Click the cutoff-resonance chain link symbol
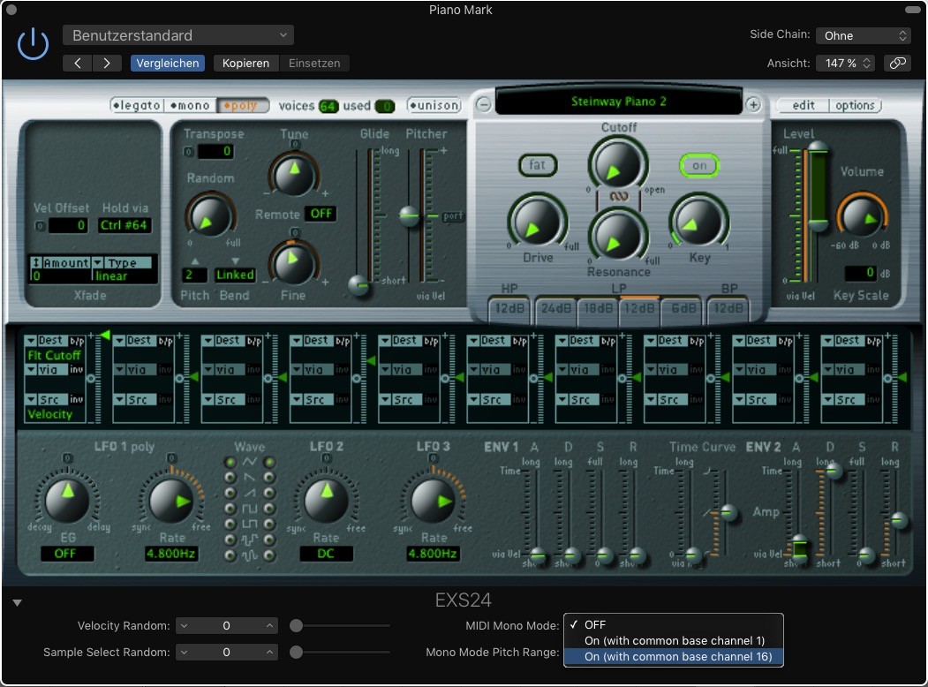Viewport: 928px width, 687px height. [x=618, y=196]
